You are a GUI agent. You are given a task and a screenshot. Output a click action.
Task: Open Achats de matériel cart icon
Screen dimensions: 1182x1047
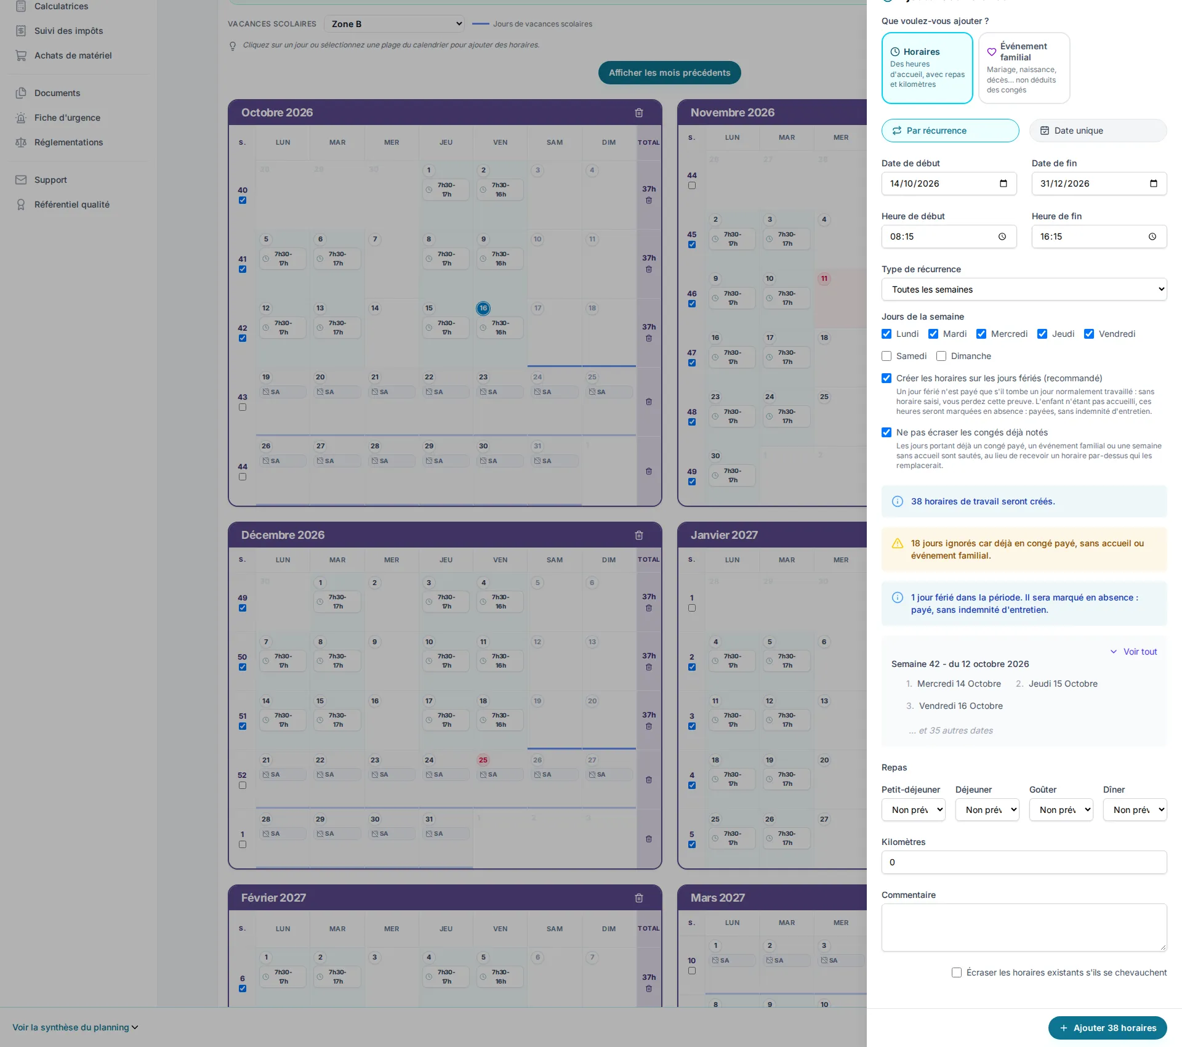(x=21, y=55)
